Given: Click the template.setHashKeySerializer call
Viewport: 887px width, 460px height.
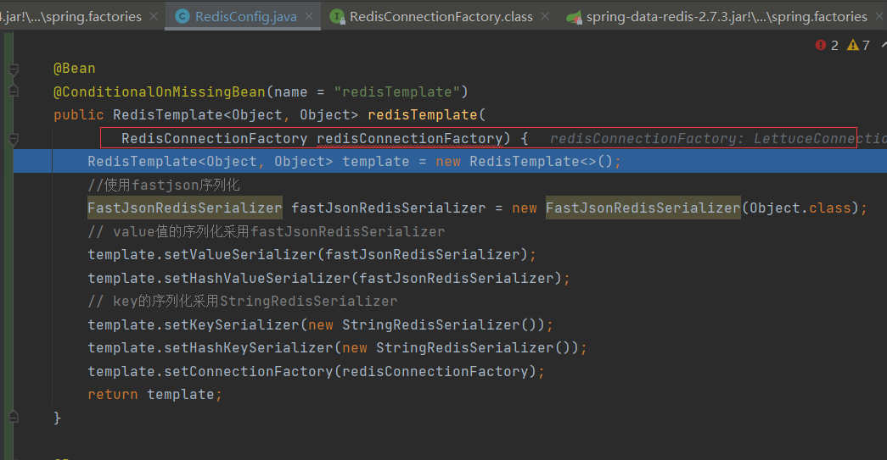Looking at the screenshot, I should click(337, 347).
